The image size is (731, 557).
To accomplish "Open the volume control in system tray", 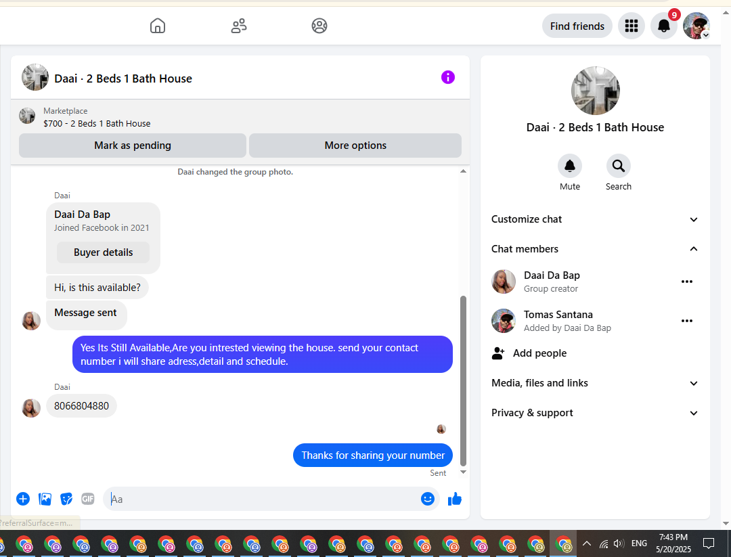I will pos(619,543).
